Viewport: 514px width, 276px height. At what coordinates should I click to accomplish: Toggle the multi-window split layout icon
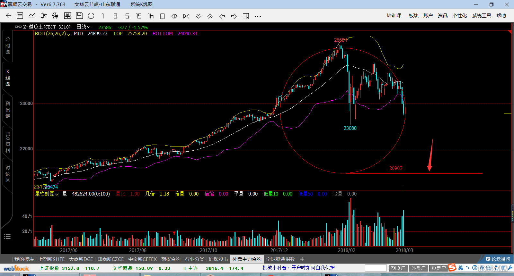[246, 16]
